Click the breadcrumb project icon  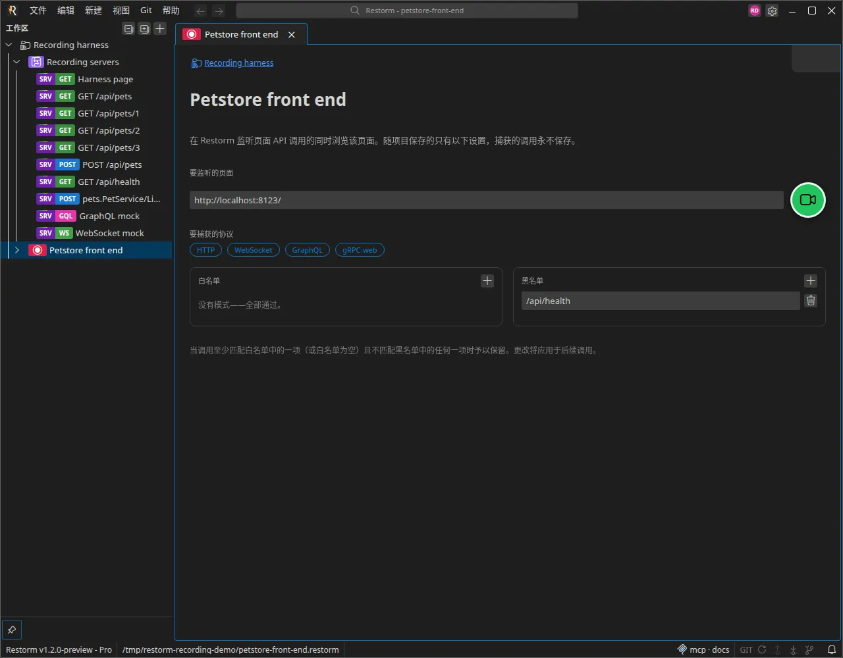tap(196, 63)
